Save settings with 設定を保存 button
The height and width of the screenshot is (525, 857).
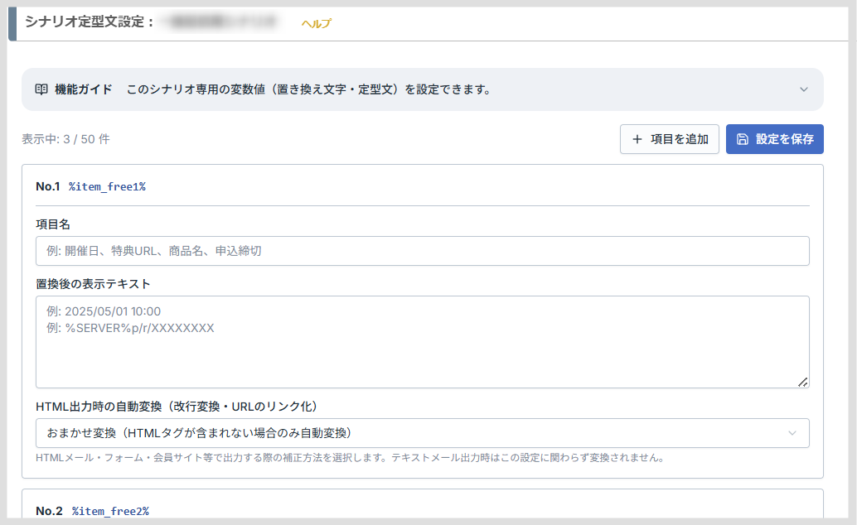tap(774, 139)
